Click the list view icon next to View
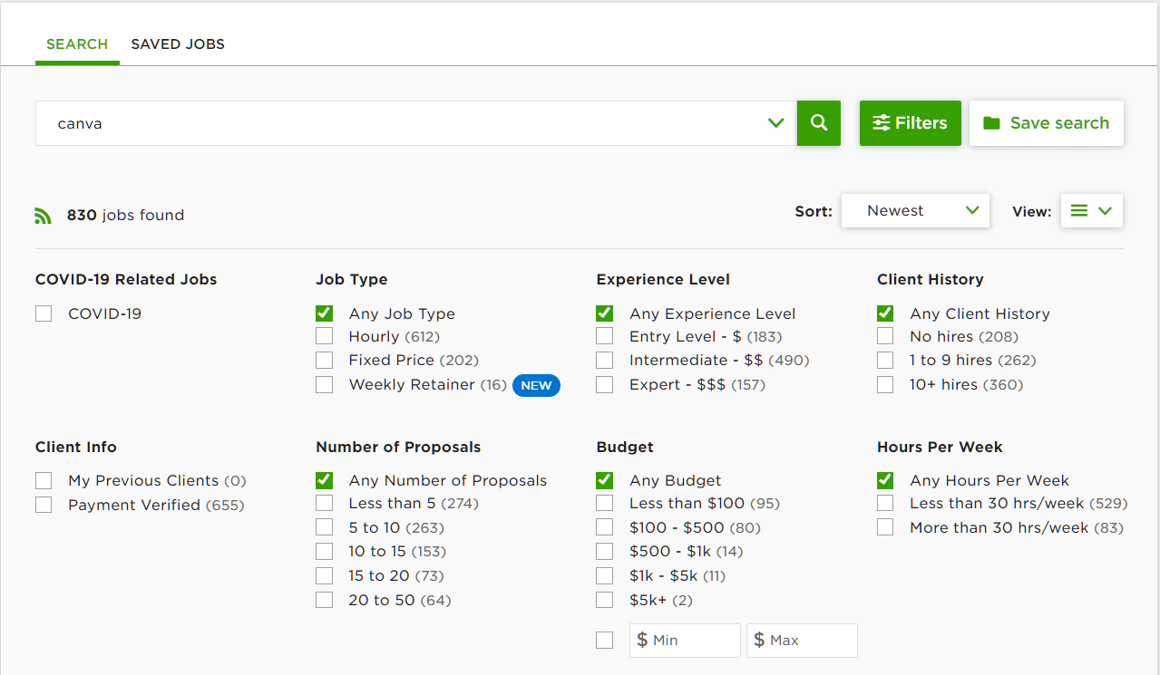 pos(1078,211)
